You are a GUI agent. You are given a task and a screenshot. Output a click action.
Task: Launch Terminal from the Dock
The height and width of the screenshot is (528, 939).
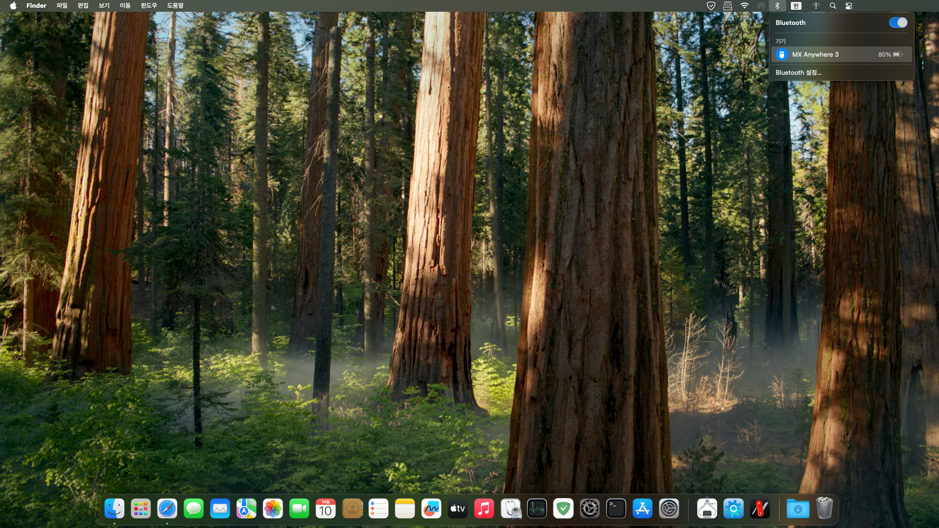(x=616, y=509)
